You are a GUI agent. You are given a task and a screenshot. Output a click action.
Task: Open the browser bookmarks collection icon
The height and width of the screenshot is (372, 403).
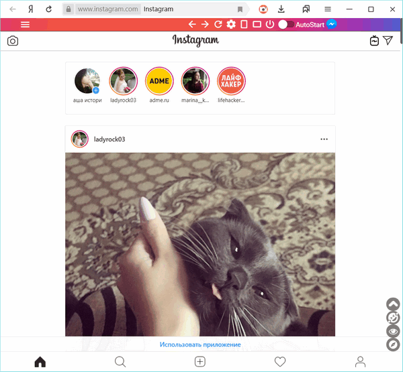(x=306, y=9)
